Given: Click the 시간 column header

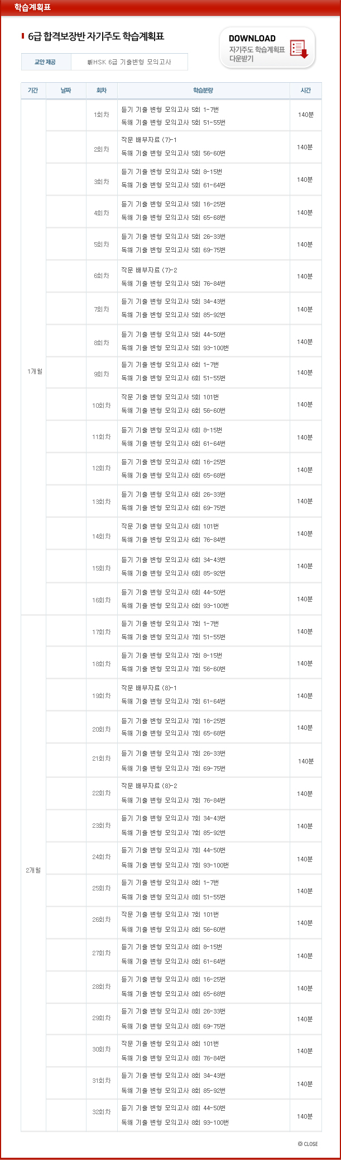Looking at the screenshot, I should [x=305, y=91].
